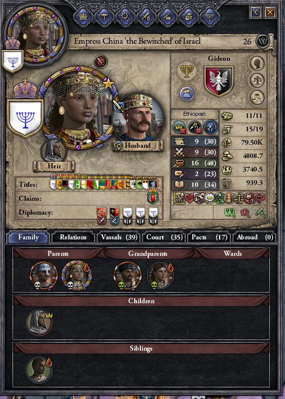Open the realm crown tab icon
The image size is (285, 399).
tap(83, 17)
